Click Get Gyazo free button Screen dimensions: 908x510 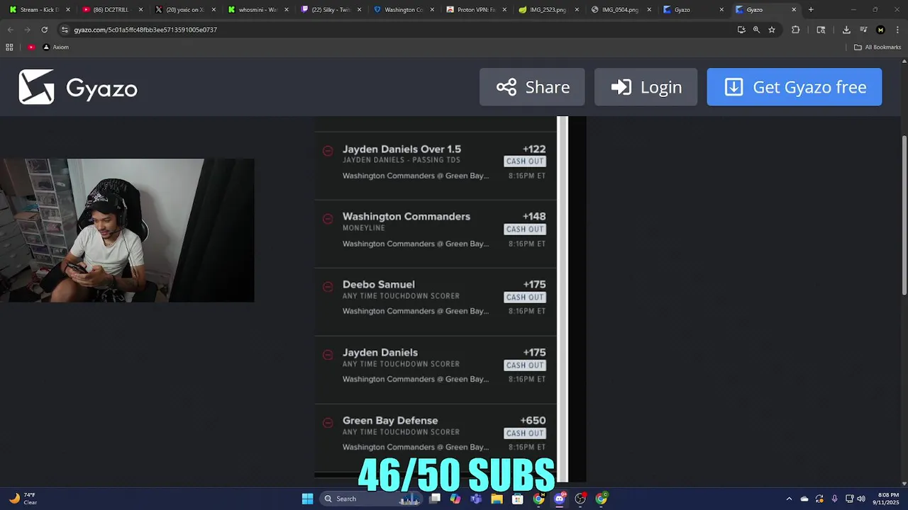pos(794,87)
